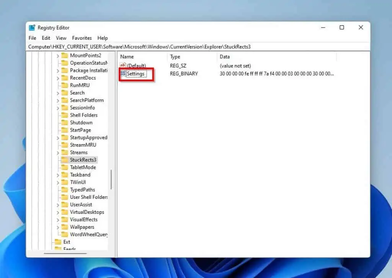392x278 pixels.
Task: Expand the UserAssist registry key
Action: click(x=58, y=205)
